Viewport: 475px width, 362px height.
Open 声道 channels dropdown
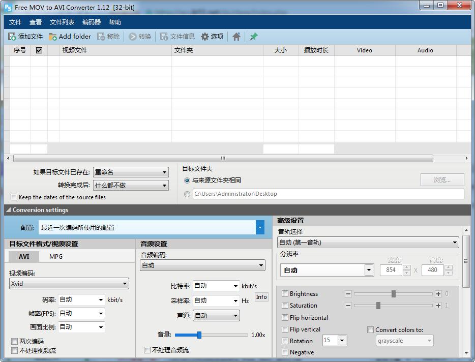coord(216,316)
